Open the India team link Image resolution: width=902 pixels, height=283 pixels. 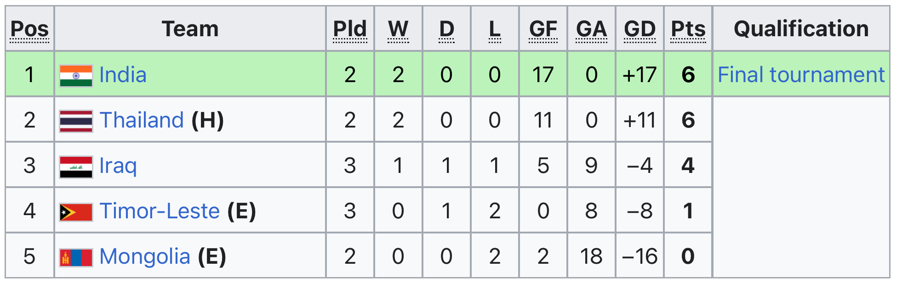coord(123,75)
